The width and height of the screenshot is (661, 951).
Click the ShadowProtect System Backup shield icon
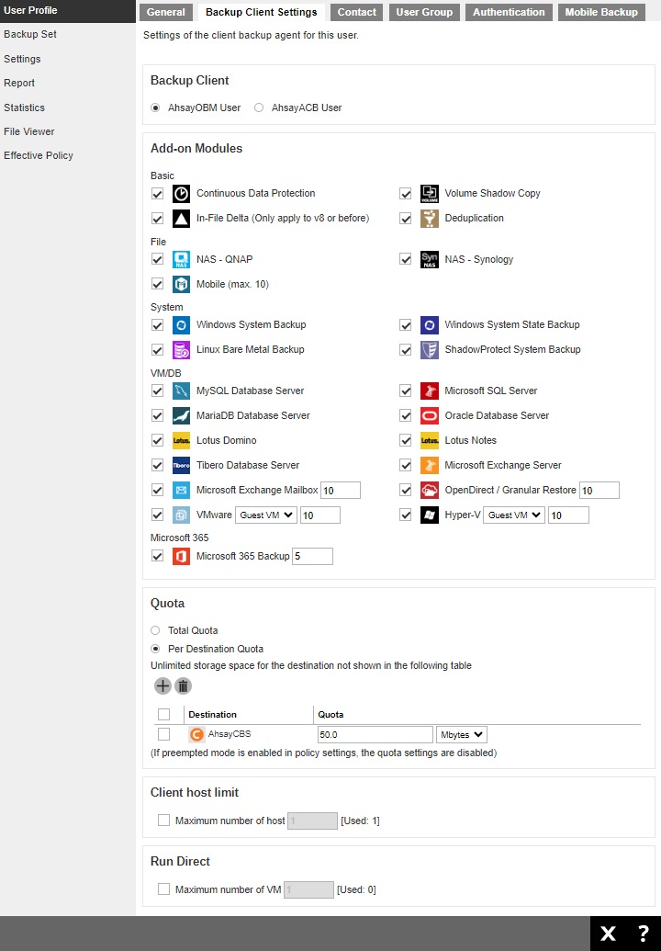pyautogui.click(x=430, y=350)
